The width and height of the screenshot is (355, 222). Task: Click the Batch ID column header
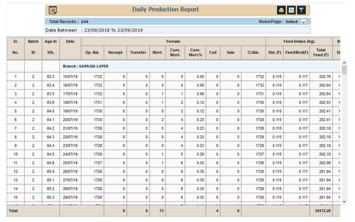tap(33, 47)
